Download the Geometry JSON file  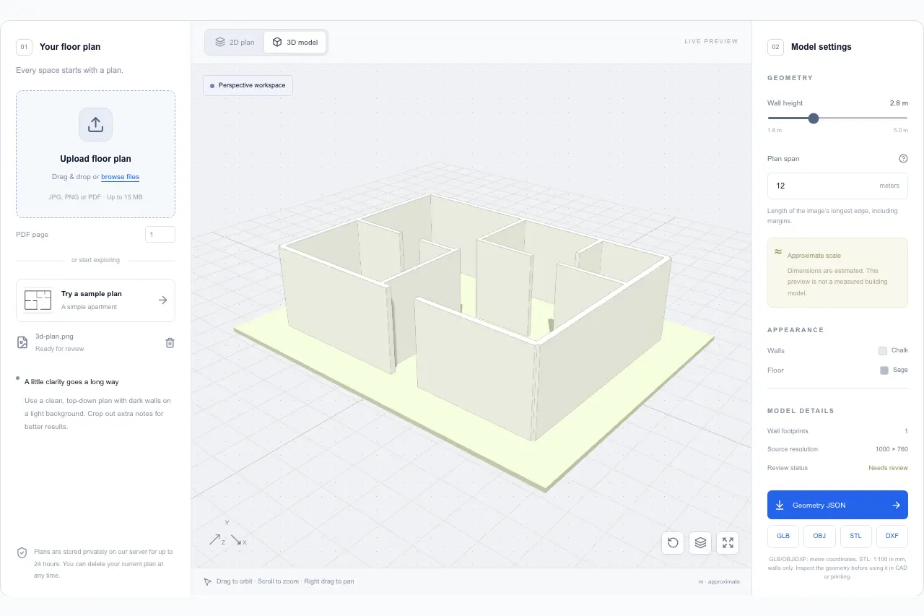(x=837, y=506)
